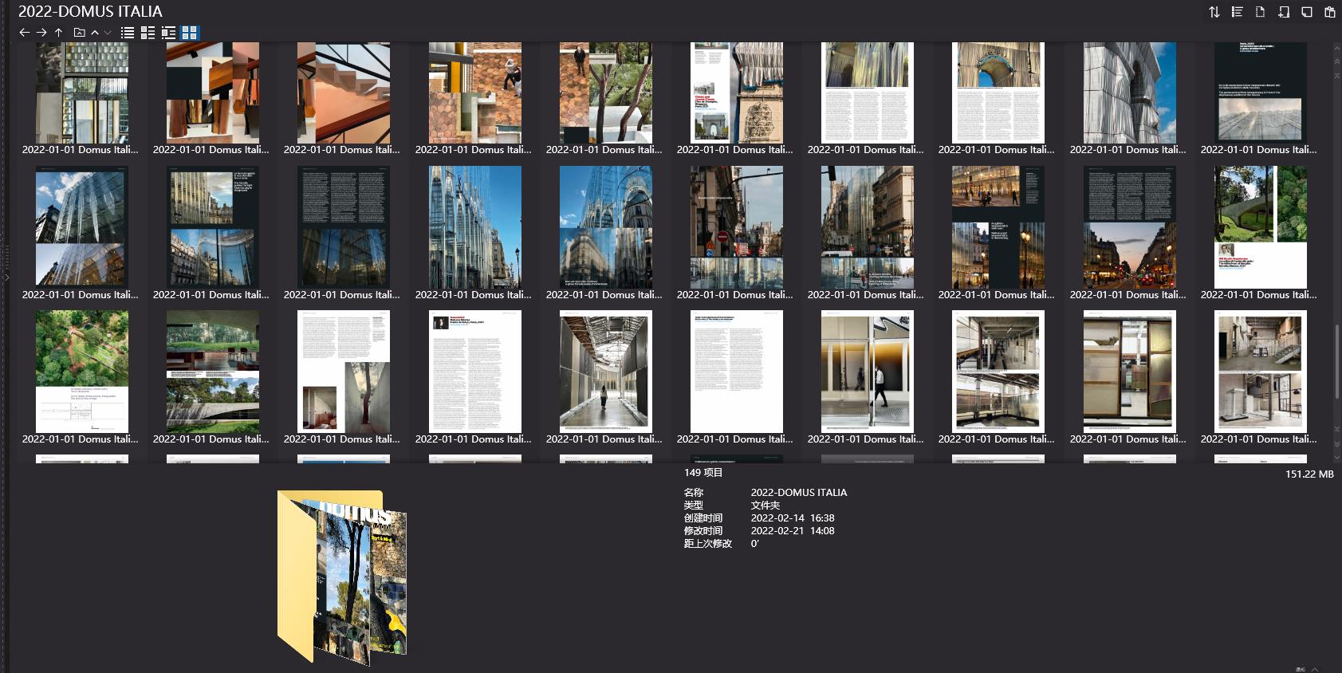Go back with the left arrow

coord(24,33)
